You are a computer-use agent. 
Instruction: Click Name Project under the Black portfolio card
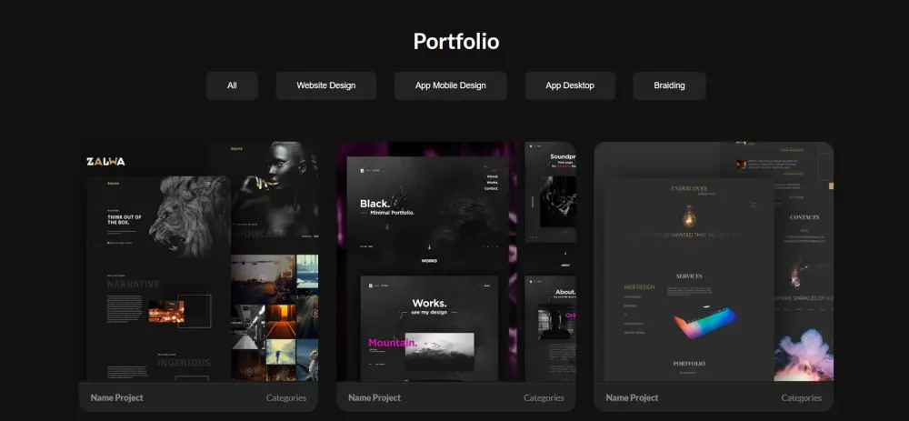tap(375, 397)
